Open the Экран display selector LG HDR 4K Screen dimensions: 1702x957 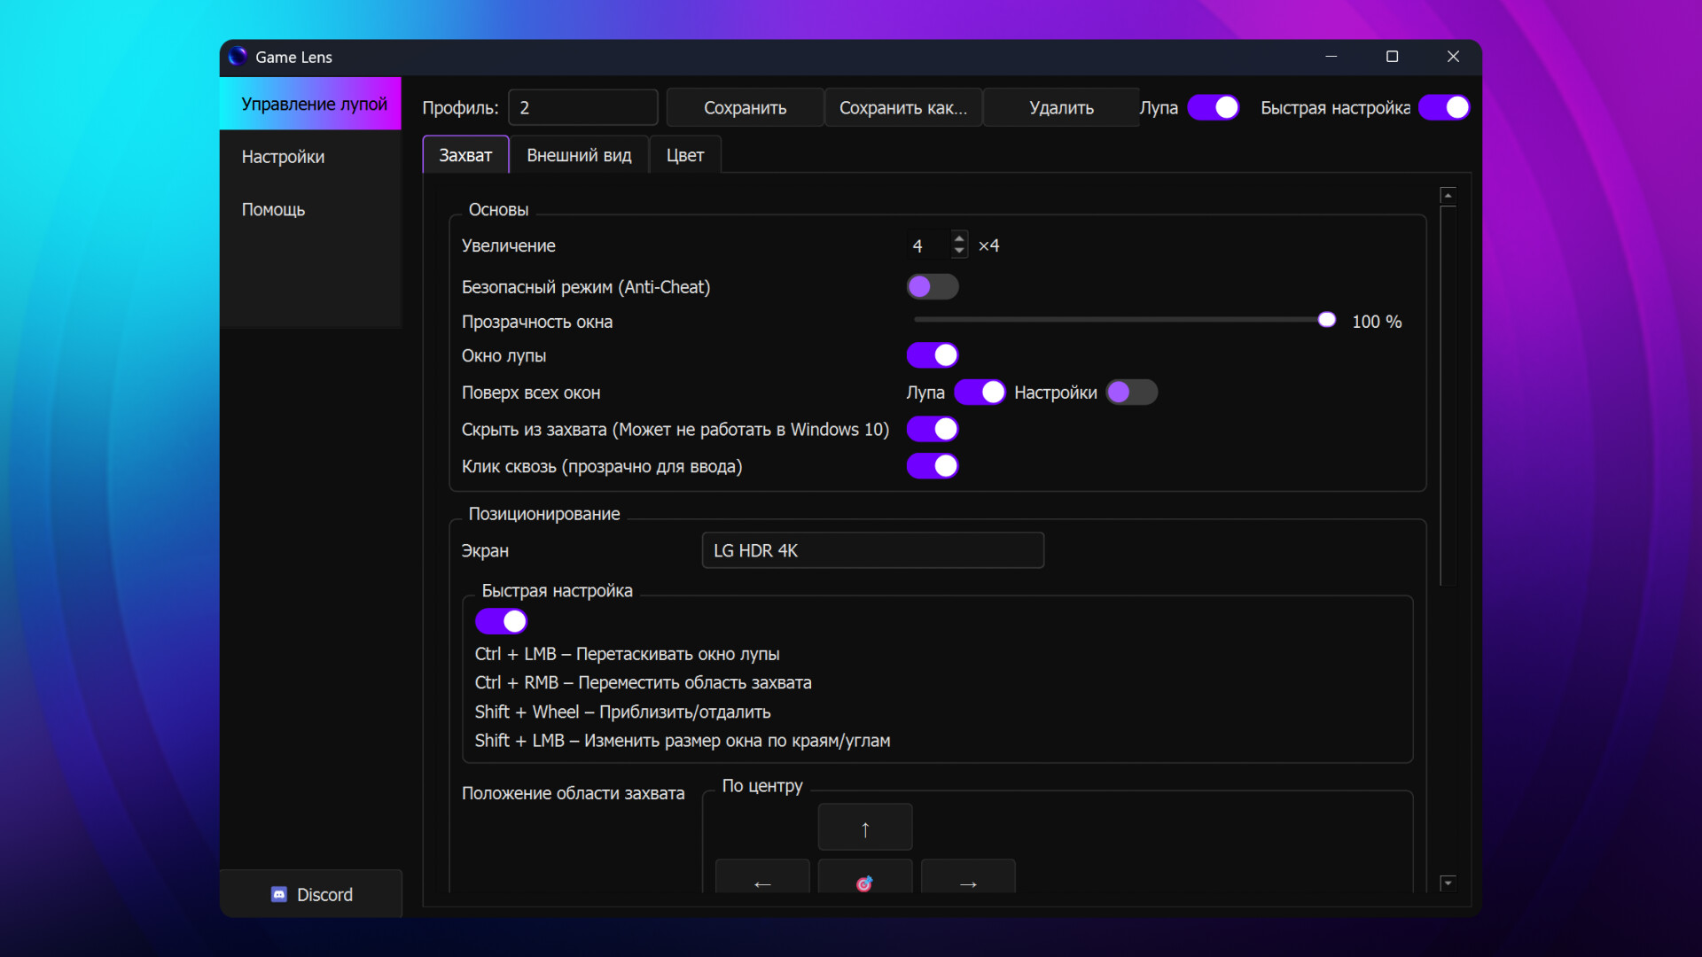click(872, 550)
